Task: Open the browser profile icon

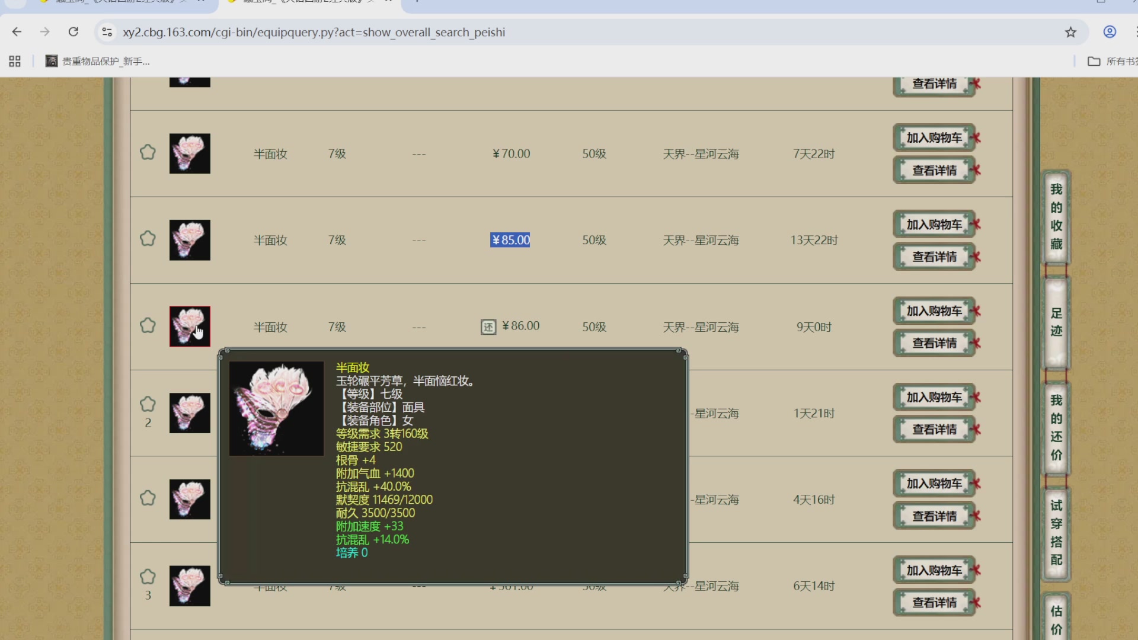Action: [1110, 32]
